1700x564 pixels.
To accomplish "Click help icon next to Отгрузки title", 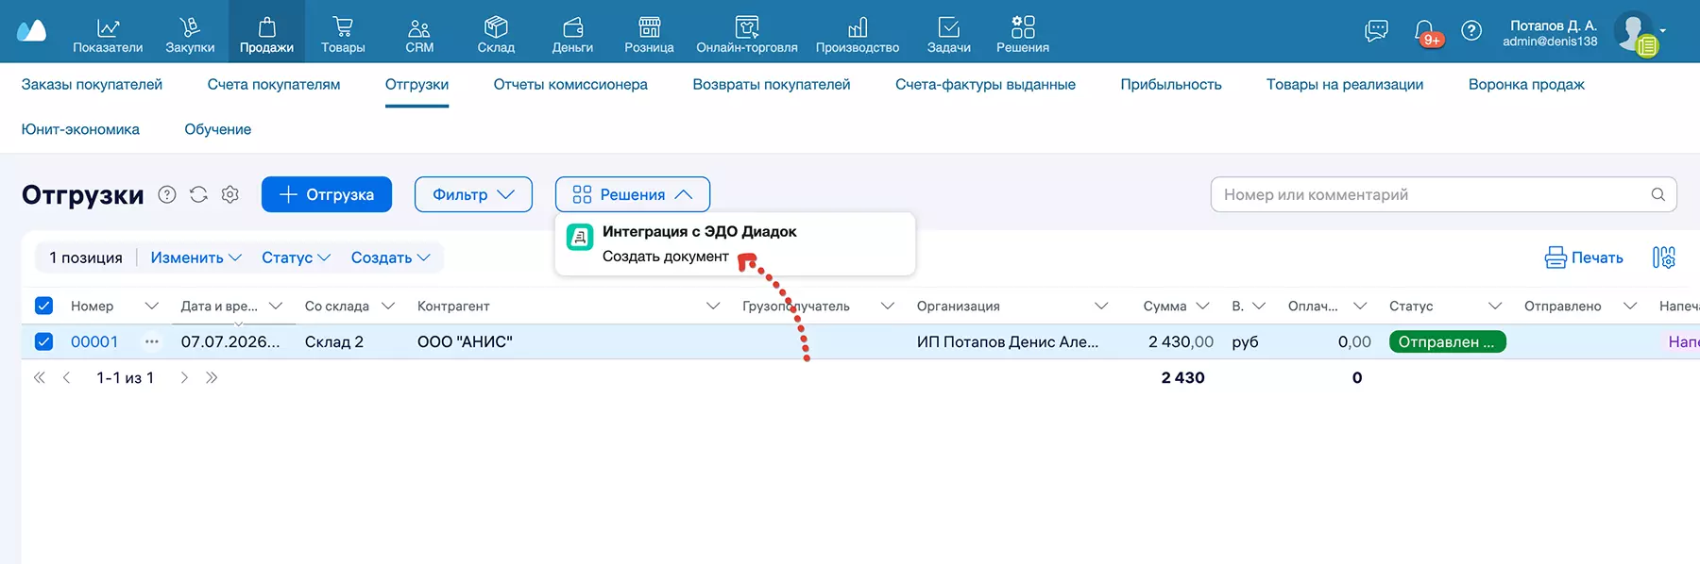I will coord(167,194).
